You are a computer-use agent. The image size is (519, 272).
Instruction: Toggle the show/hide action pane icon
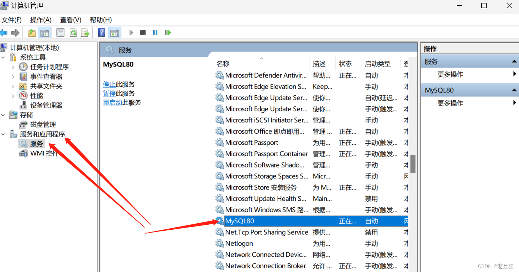[x=114, y=33]
